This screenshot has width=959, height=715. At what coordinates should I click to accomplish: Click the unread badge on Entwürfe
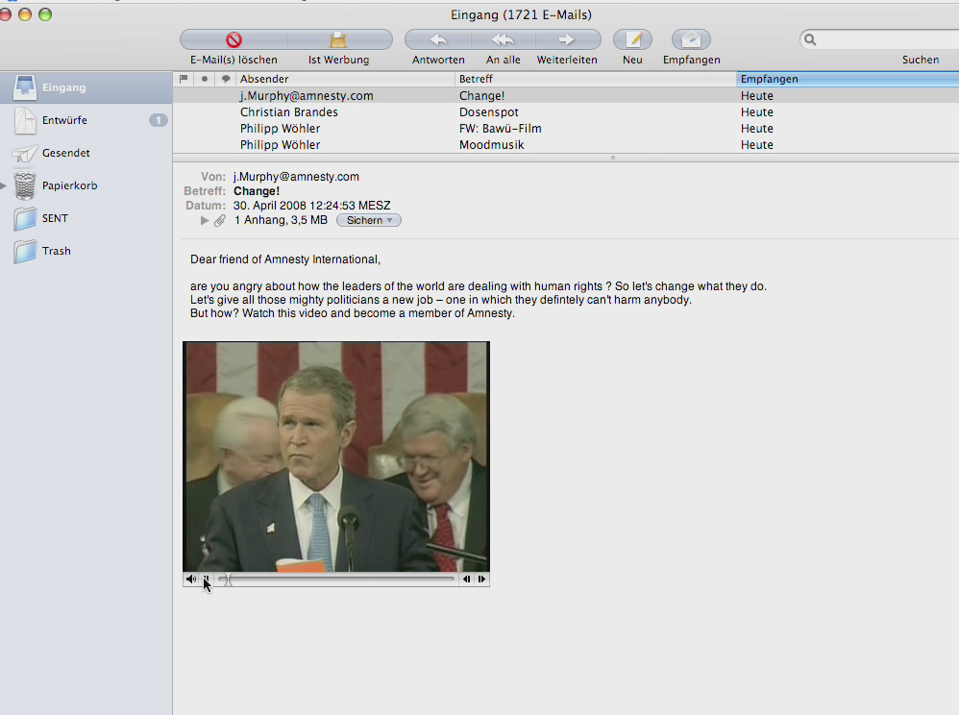click(x=158, y=120)
